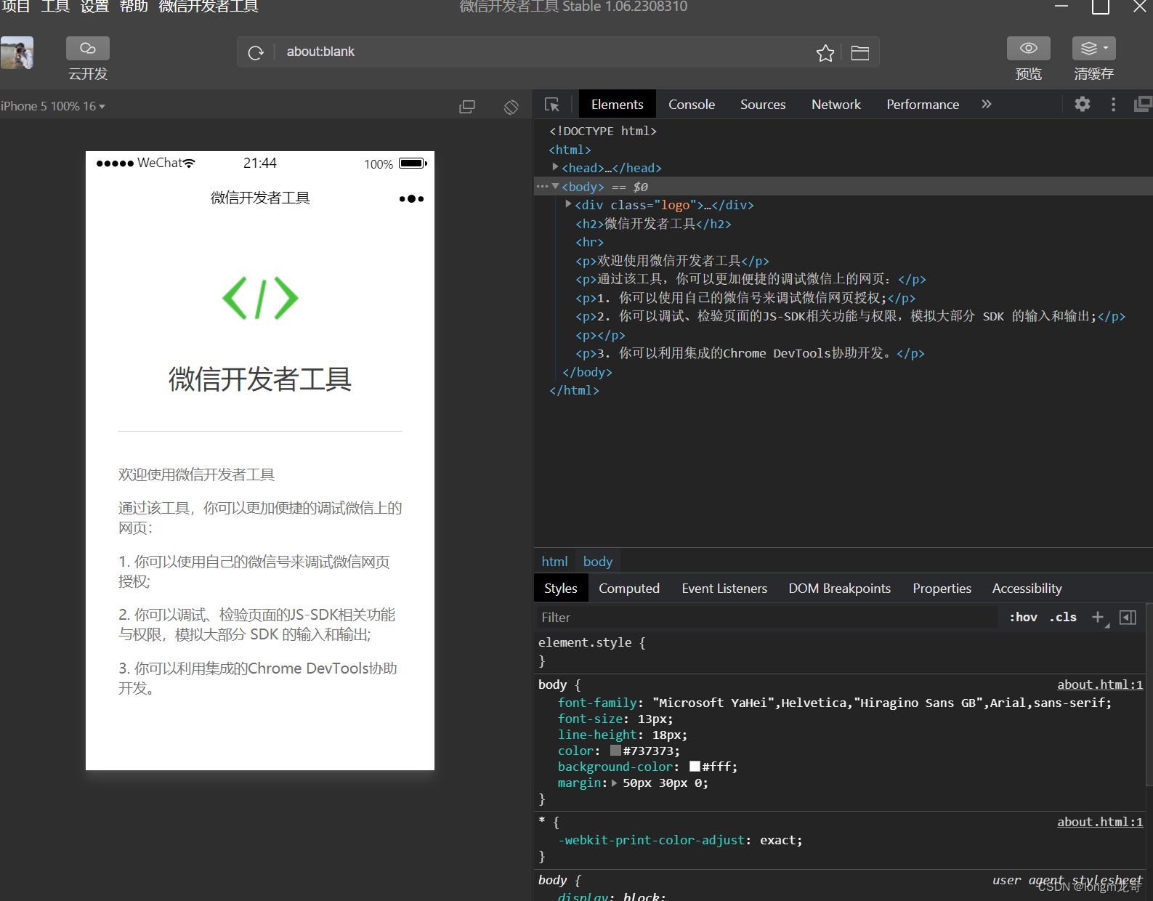This screenshot has height=901, width=1153.
Task: Click the three-dot menu in simulator header
Action: pyautogui.click(x=411, y=198)
